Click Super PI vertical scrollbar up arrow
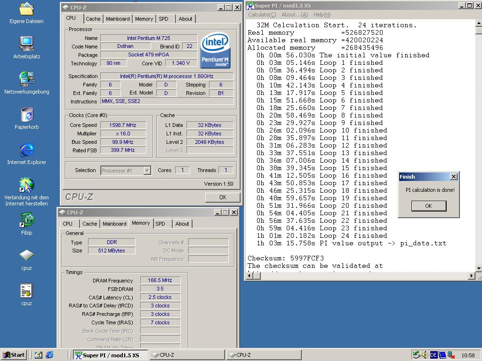482x361 pixels. [x=479, y=23]
